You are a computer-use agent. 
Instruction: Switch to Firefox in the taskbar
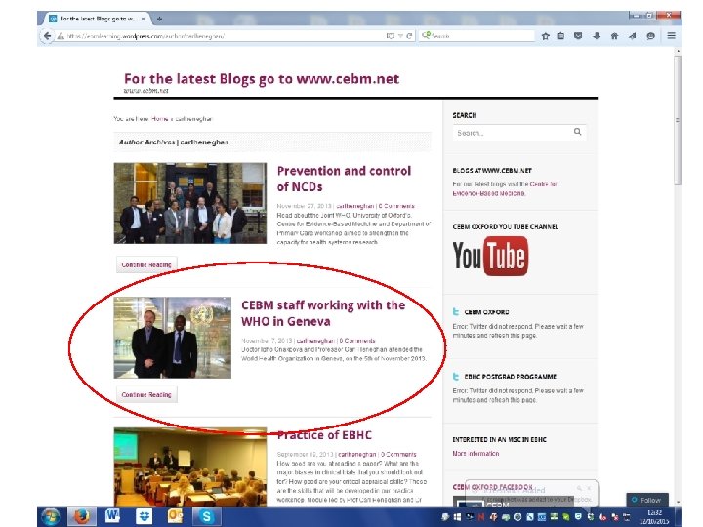pyautogui.click(x=82, y=516)
